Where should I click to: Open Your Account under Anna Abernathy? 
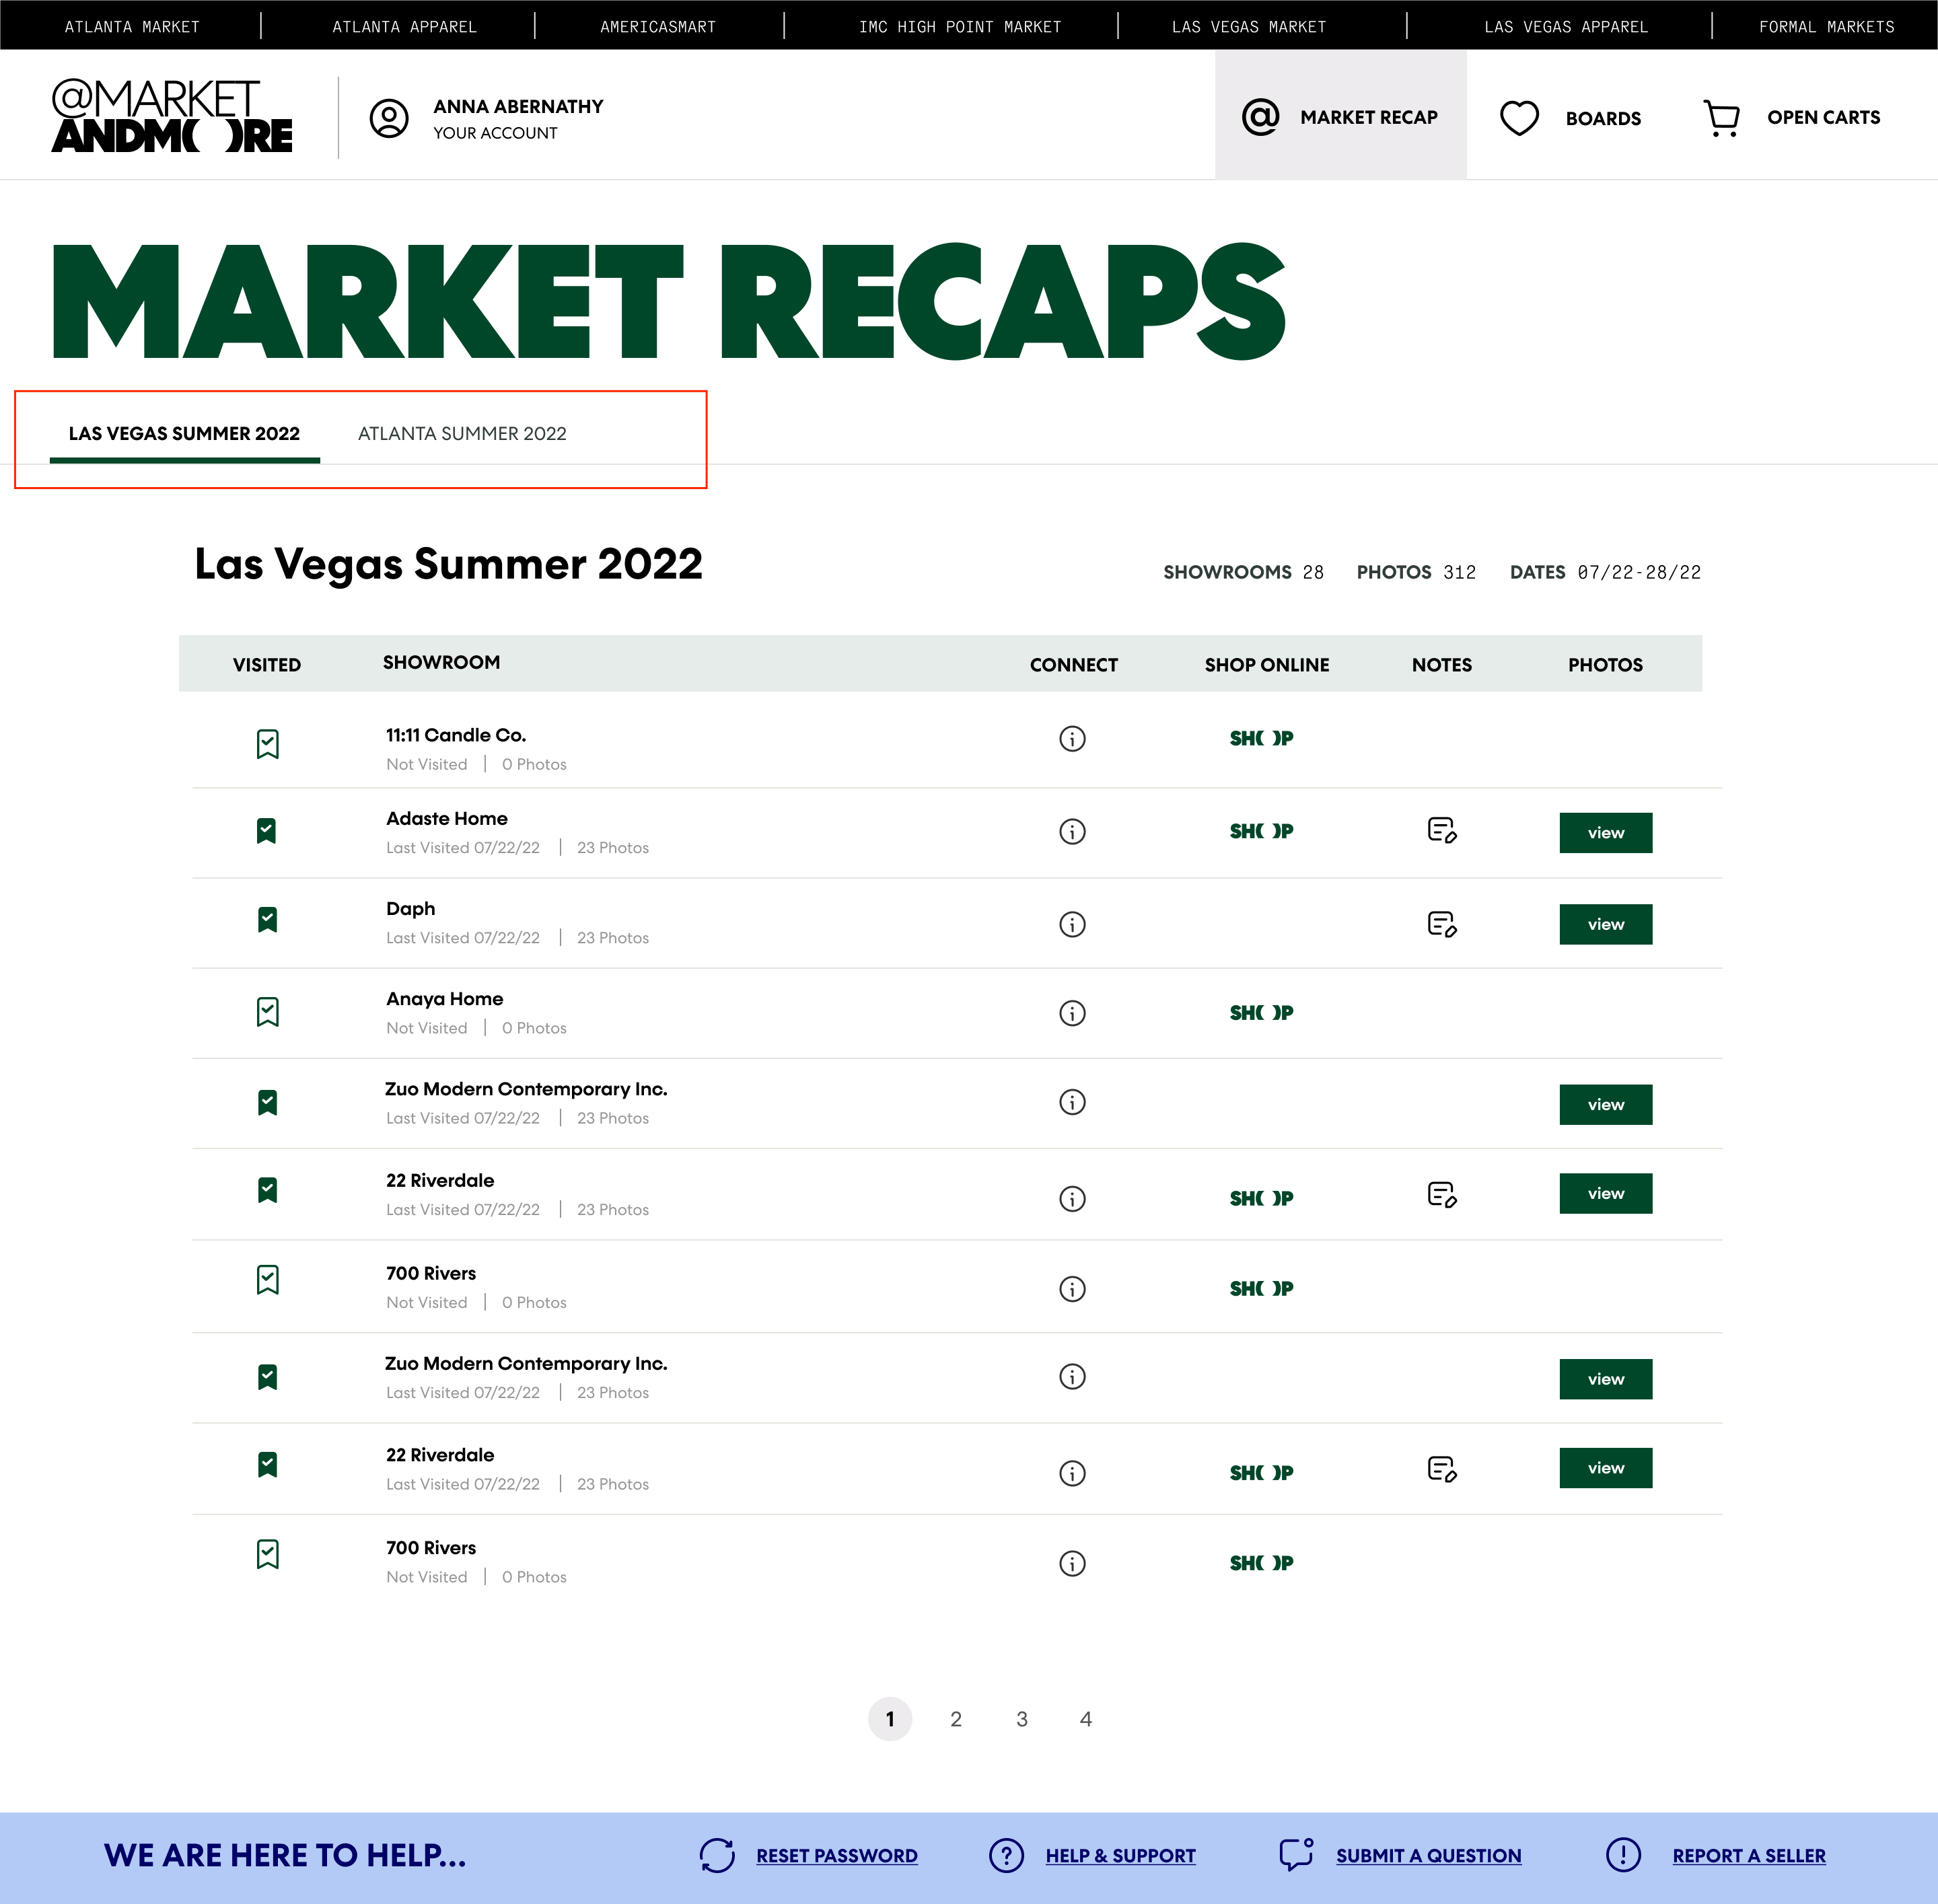pos(495,133)
